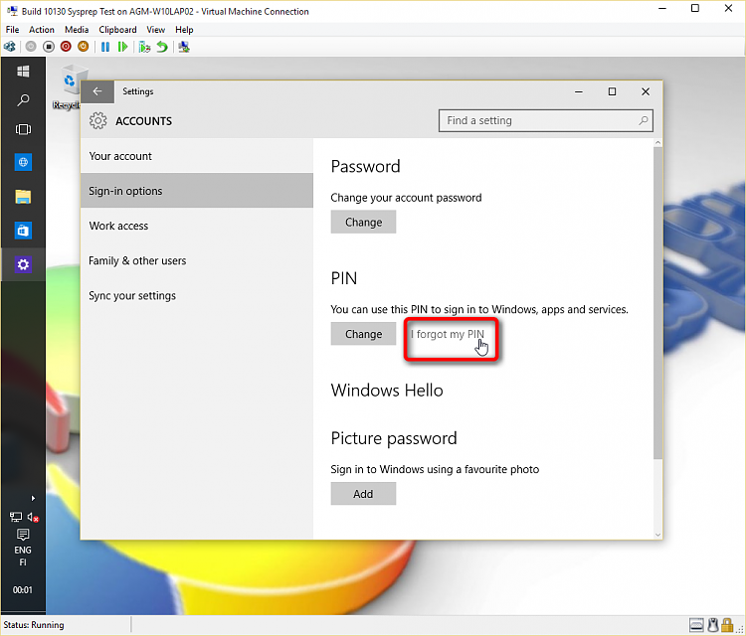Click the mouse status bar icon

pyautogui.click(x=713, y=625)
